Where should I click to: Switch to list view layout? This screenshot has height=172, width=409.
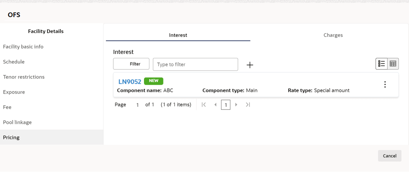(381, 64)
